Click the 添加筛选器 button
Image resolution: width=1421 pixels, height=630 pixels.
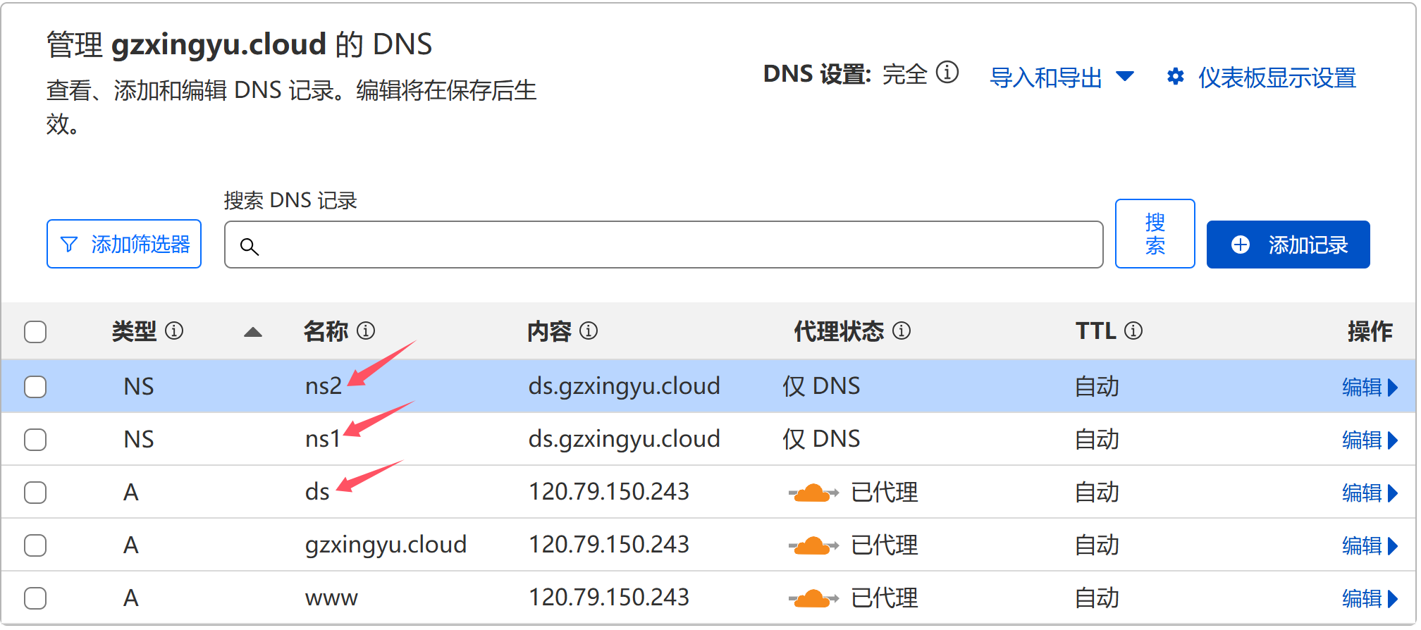[124, 244]
